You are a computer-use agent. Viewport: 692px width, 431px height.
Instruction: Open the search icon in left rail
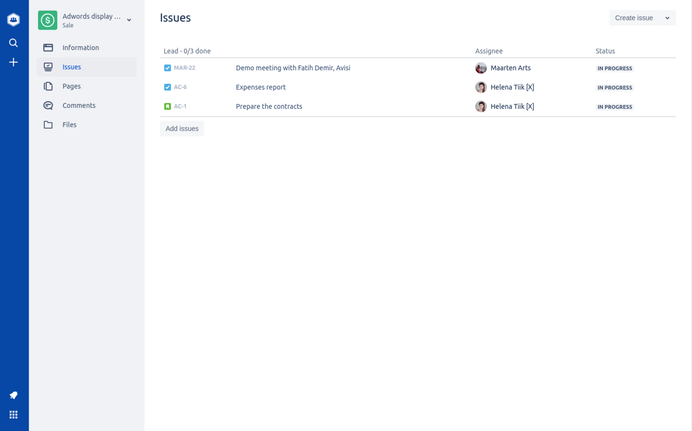tap(13, 43)
